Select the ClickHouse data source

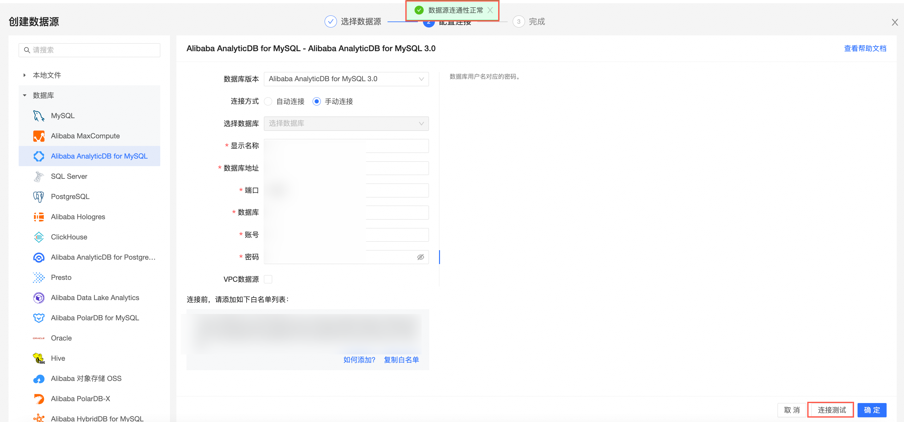(x=69, y=237)
